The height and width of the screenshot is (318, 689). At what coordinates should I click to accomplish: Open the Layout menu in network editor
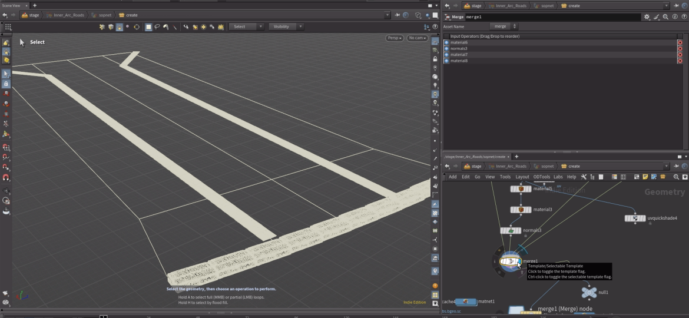click(x=522, y=177)
